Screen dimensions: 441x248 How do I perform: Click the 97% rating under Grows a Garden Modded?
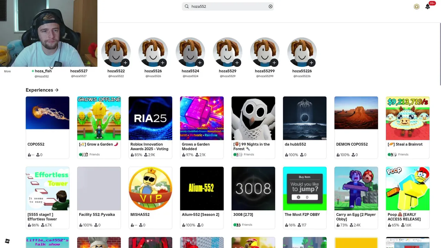[x=187, y=155]
